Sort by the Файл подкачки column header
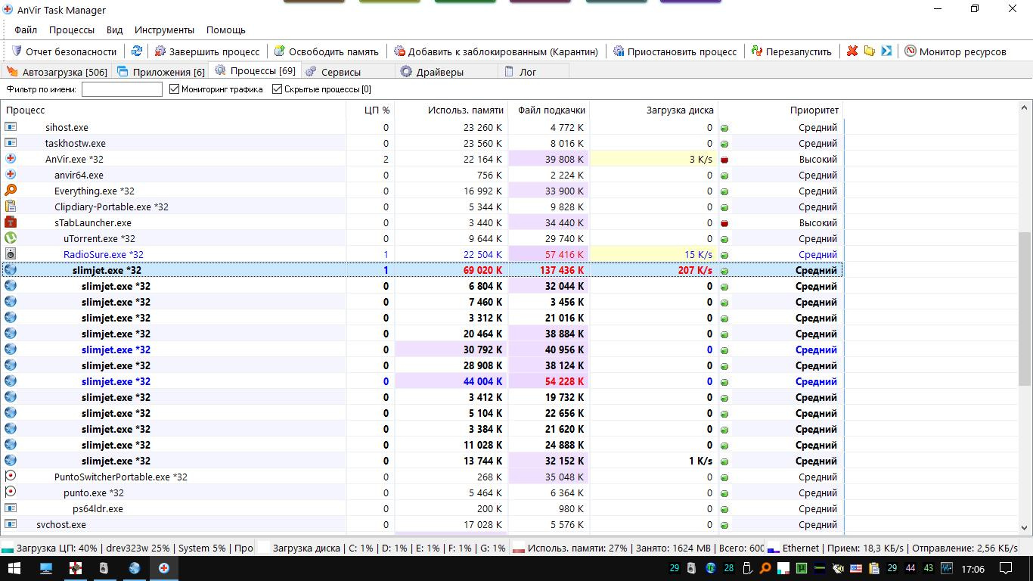Image resolution: width=1033 pixels, height=581 pixels. pos(549,110)
